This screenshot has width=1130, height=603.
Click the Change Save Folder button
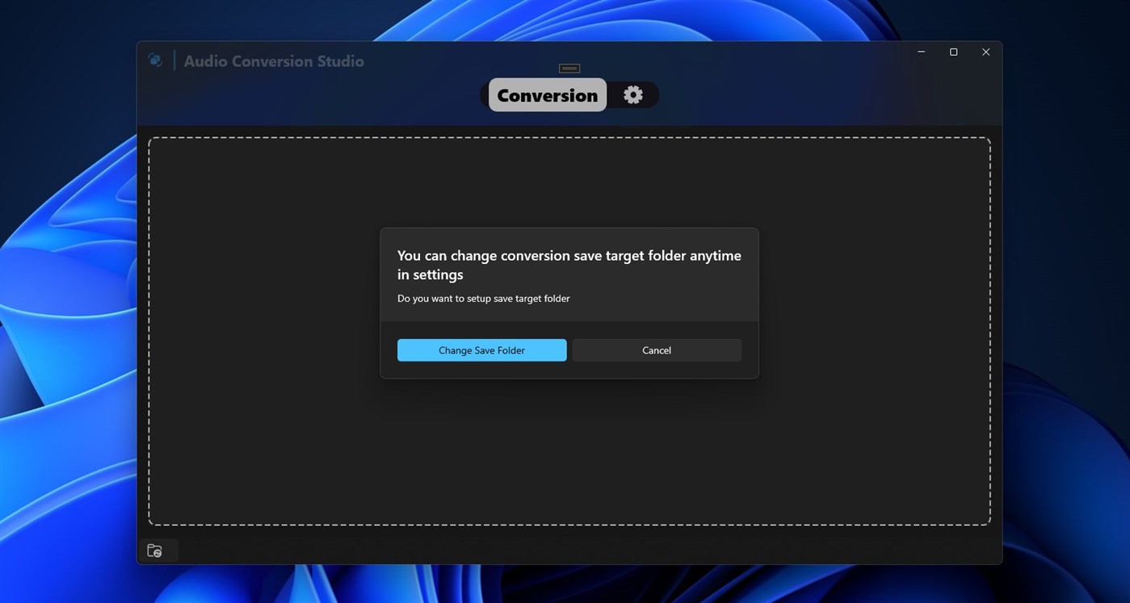[481, 350]
